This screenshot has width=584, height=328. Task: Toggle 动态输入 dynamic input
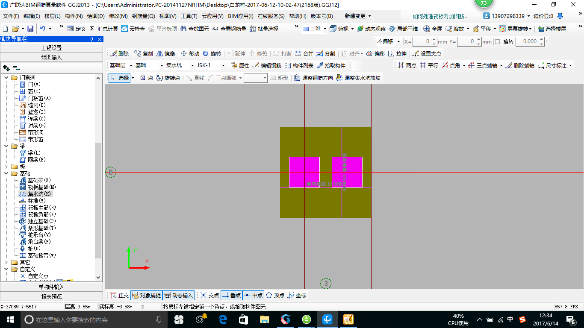[179, 295]
